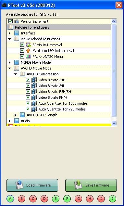Click the film icon for Auto Quantizer 720
Viewport: 124px width, 206px height.
[34, 109]
